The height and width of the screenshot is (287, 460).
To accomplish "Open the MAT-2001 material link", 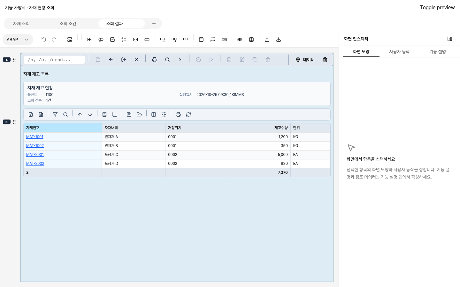I will click(35, 155).
